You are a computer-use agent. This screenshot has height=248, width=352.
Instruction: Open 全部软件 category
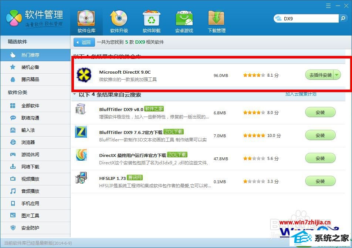pyautogui.click(x=35, y=105)
